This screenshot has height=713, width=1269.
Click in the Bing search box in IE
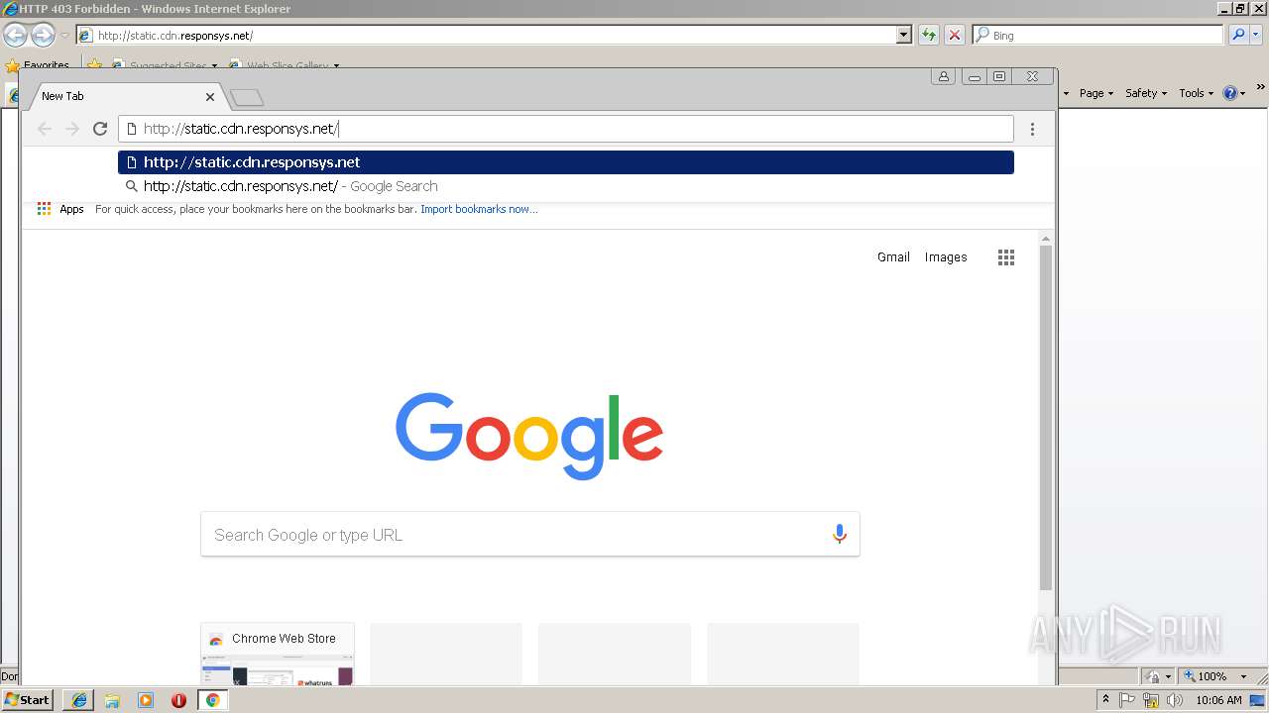(1097, 35)
